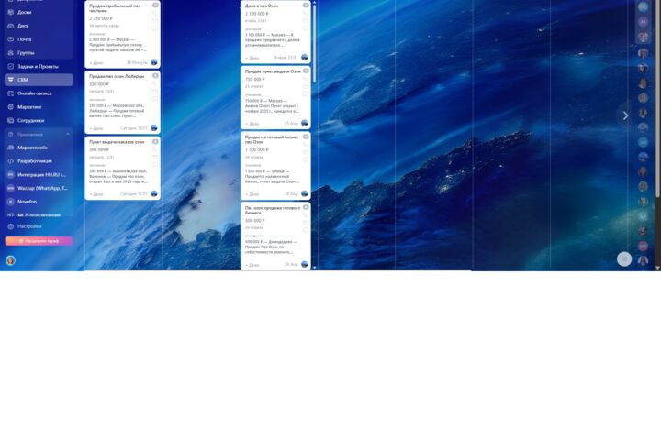Open deal "Пвз озон продажа готового бизнеса"
Viewport: 661px width, 440px height.
tap(273, 211)
